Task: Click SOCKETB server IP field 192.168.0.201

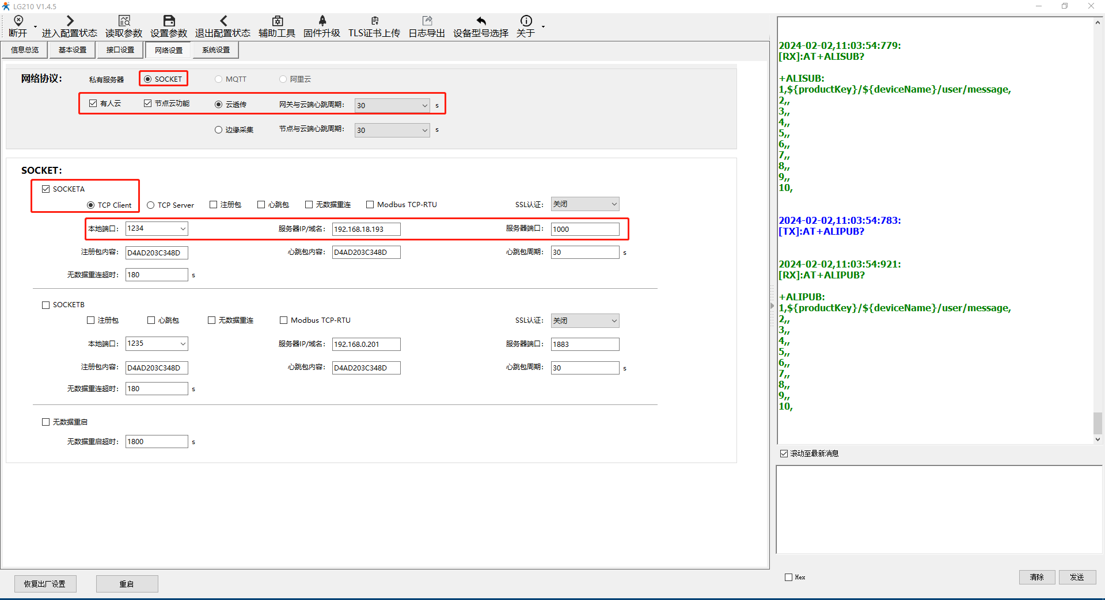Action: point(366,344)
